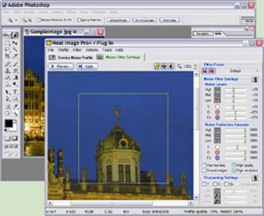264x216 pixels.
Task: Enable Smooth edges checkbox
Action: (x=204, y=170)
